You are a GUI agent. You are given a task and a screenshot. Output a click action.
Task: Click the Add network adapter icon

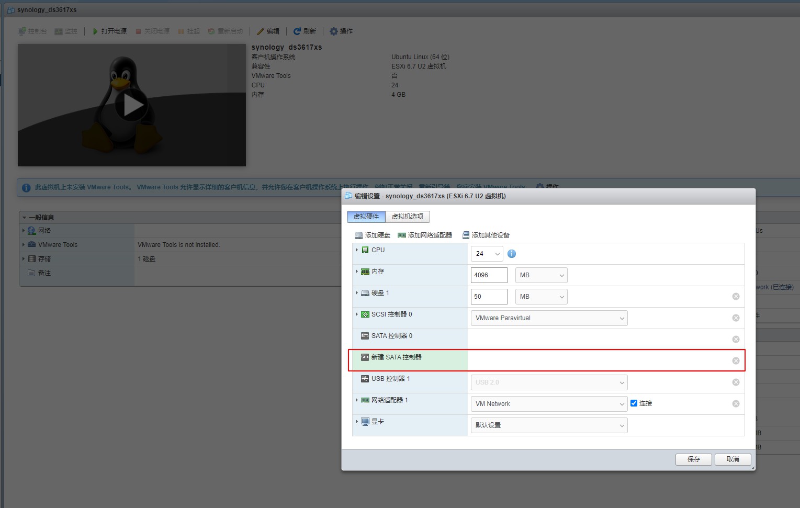[402, 235]
